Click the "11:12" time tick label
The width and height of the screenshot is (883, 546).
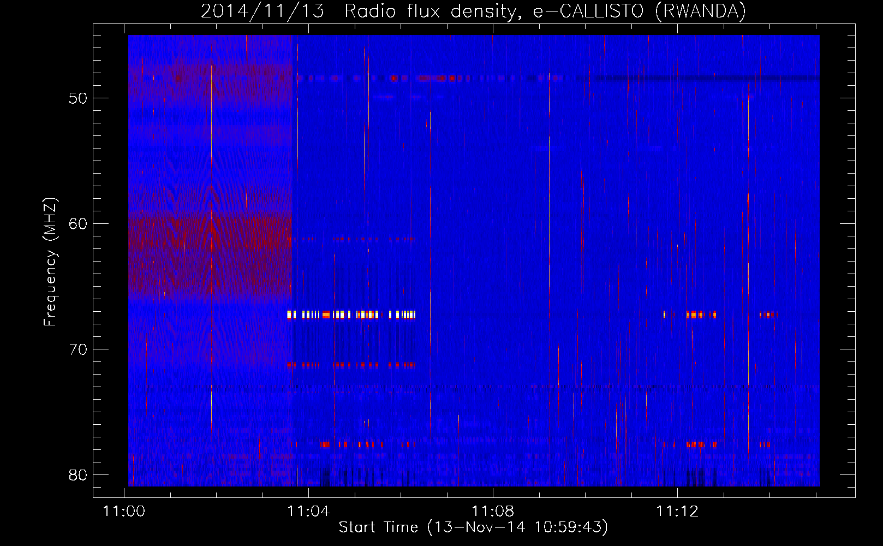point(677,511)
